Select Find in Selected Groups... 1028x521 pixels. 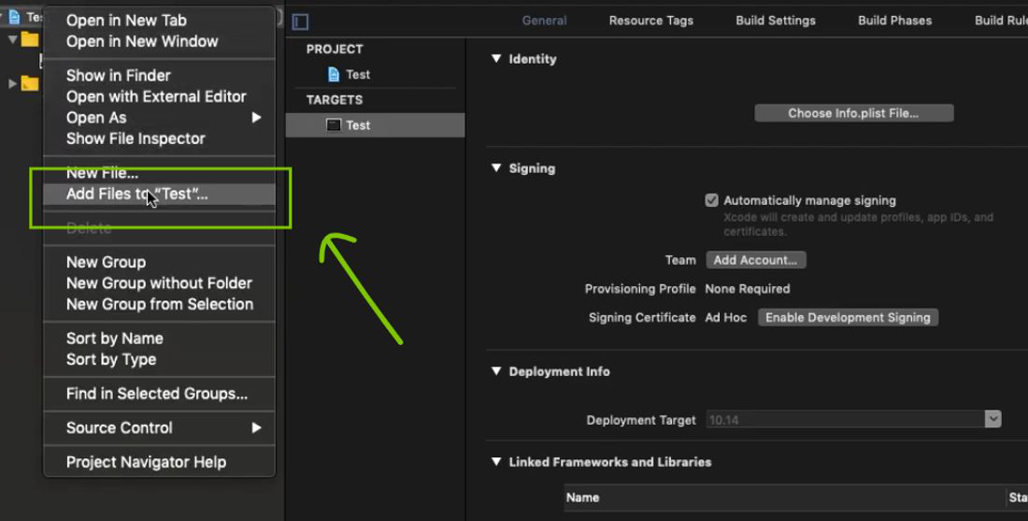(159, 394)
